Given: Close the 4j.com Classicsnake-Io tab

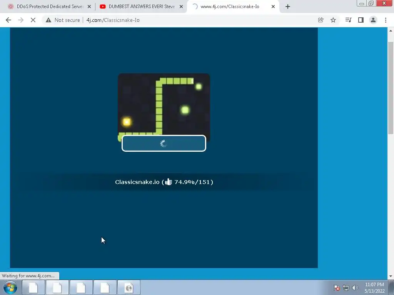Looking at the screenshot, I should click(273, 7).
